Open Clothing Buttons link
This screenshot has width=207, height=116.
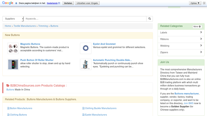[x=18, y=115]
